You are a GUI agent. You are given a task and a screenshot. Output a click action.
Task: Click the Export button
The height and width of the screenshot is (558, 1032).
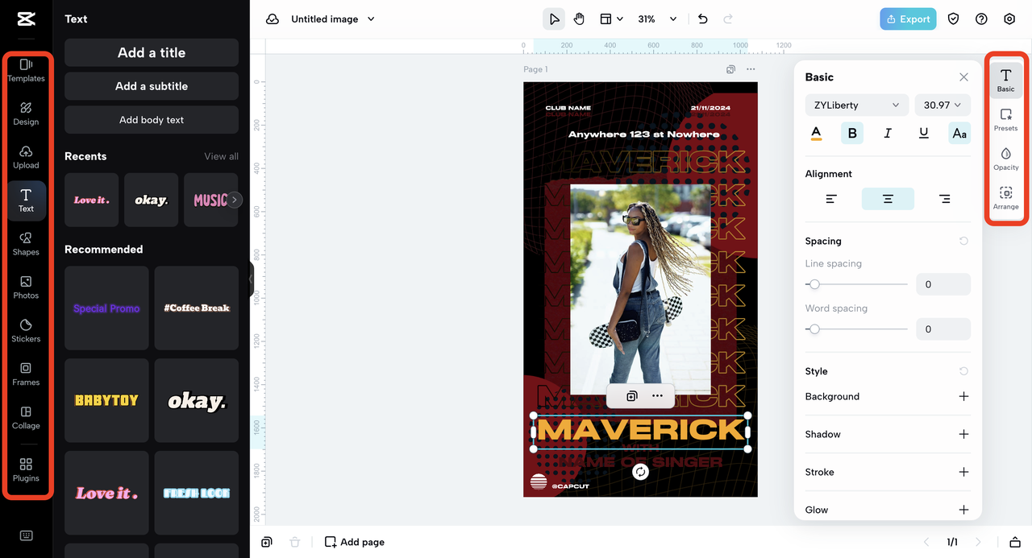pyautogui.click(x=908, y=19)
